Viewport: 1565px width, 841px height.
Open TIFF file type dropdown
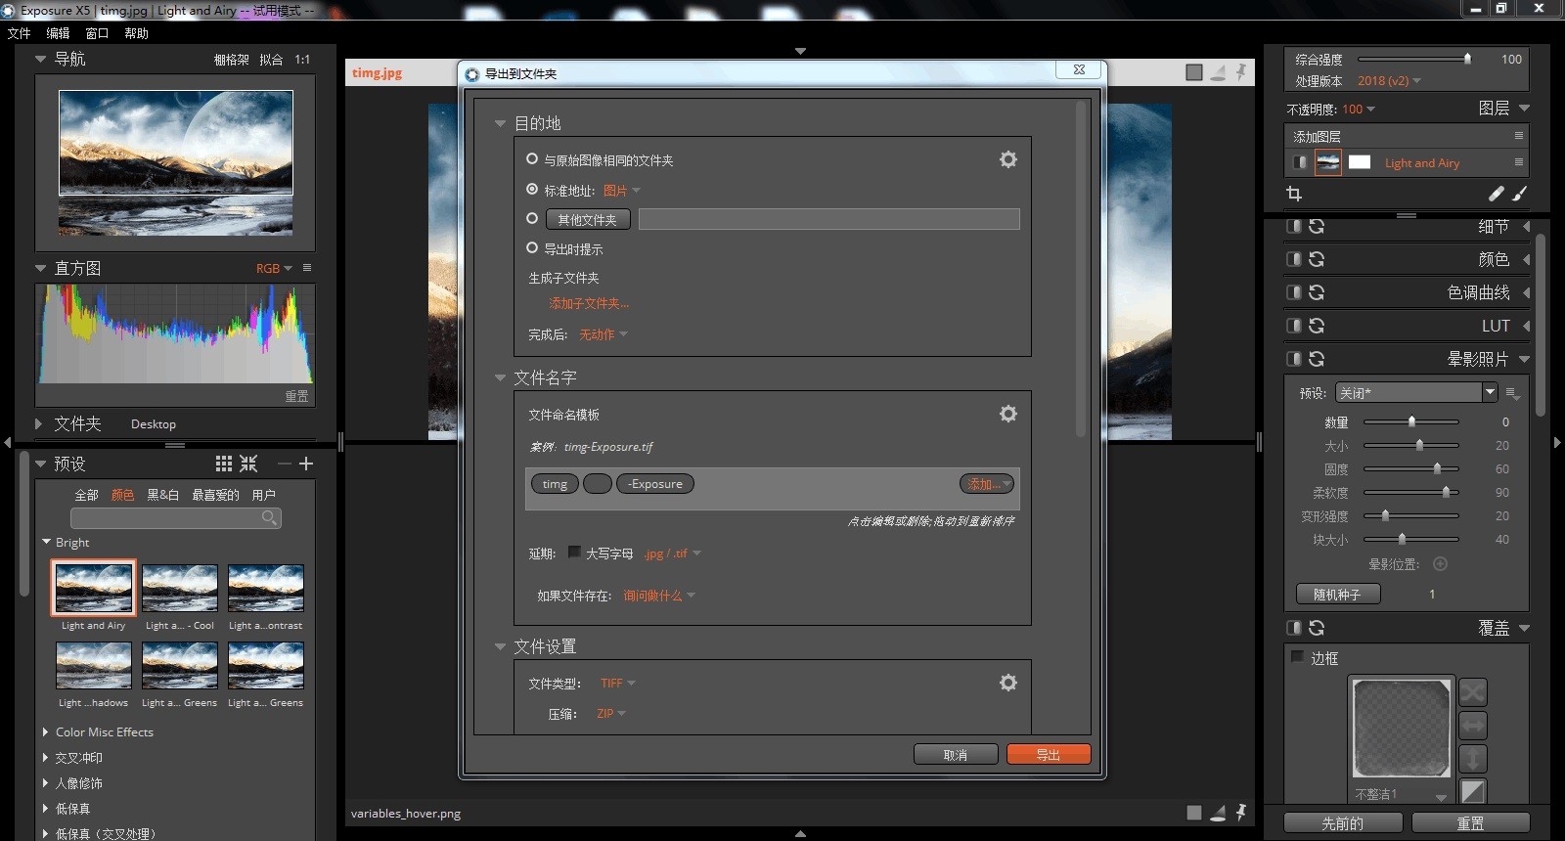click(x=617, y=684)
